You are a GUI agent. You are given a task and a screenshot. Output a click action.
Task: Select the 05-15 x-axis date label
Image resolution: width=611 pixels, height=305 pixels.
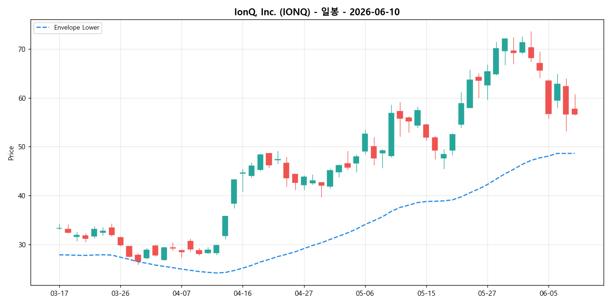[x=426, y=293]
